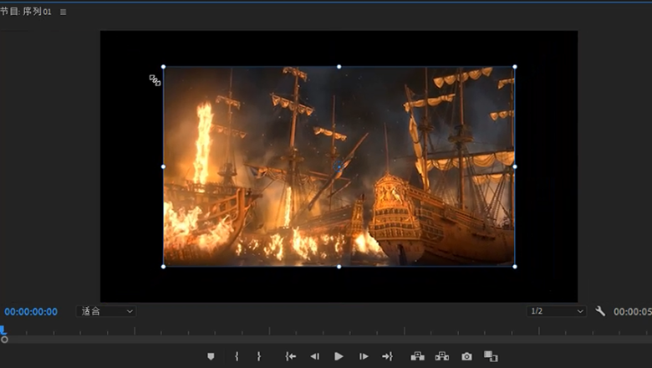The image size is (652, 368).
Task: Step back one frame
Action: click(x=315, y=356)
